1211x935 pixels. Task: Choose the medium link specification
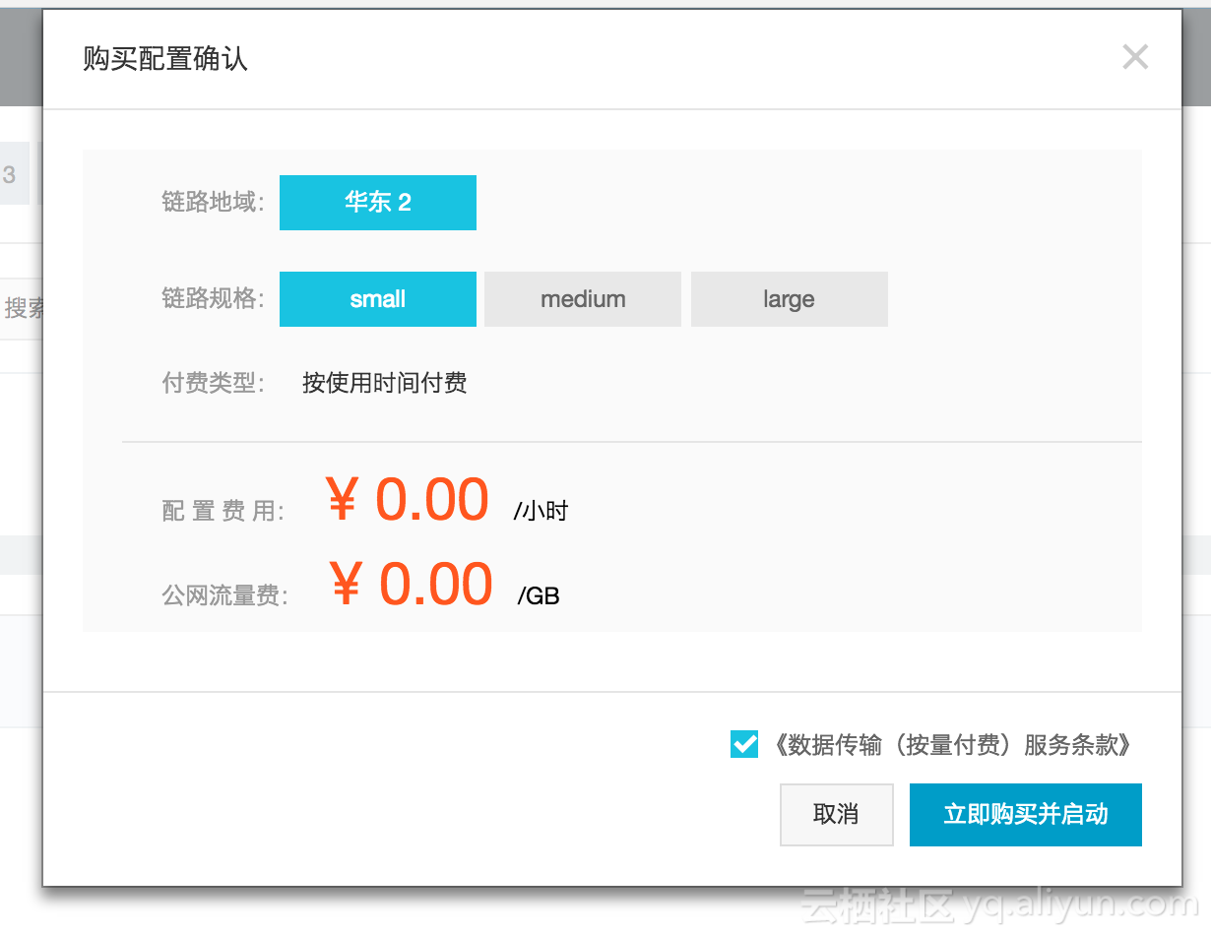pos(583,299)
